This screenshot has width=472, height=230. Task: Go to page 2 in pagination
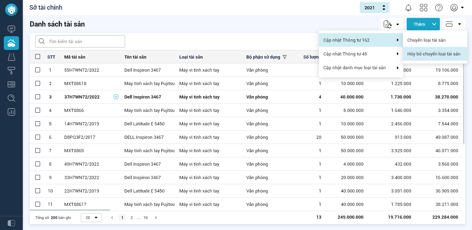tap(132, 218)
